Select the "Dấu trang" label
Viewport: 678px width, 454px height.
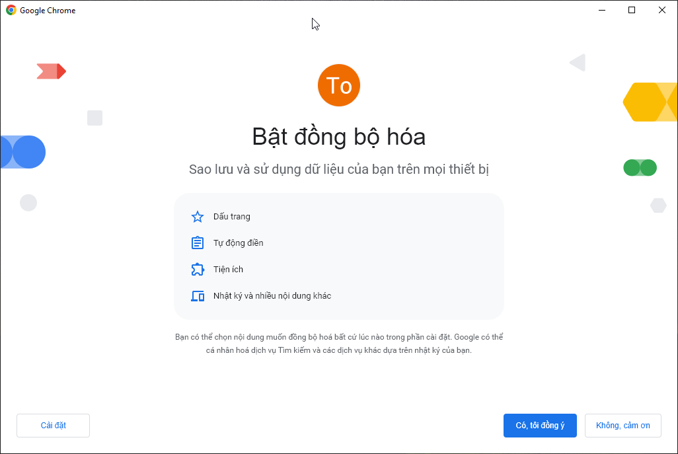pyautogui.click(x=231, y=217)
